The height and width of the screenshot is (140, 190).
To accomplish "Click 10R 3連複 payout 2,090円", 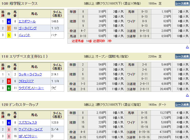I will [166, 31].
